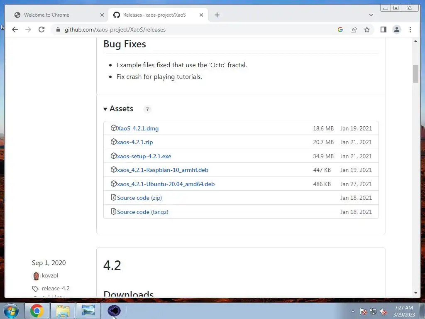The image size is (425, 319).
Task: Download Source code (zip)
Action: click(139, 198)
